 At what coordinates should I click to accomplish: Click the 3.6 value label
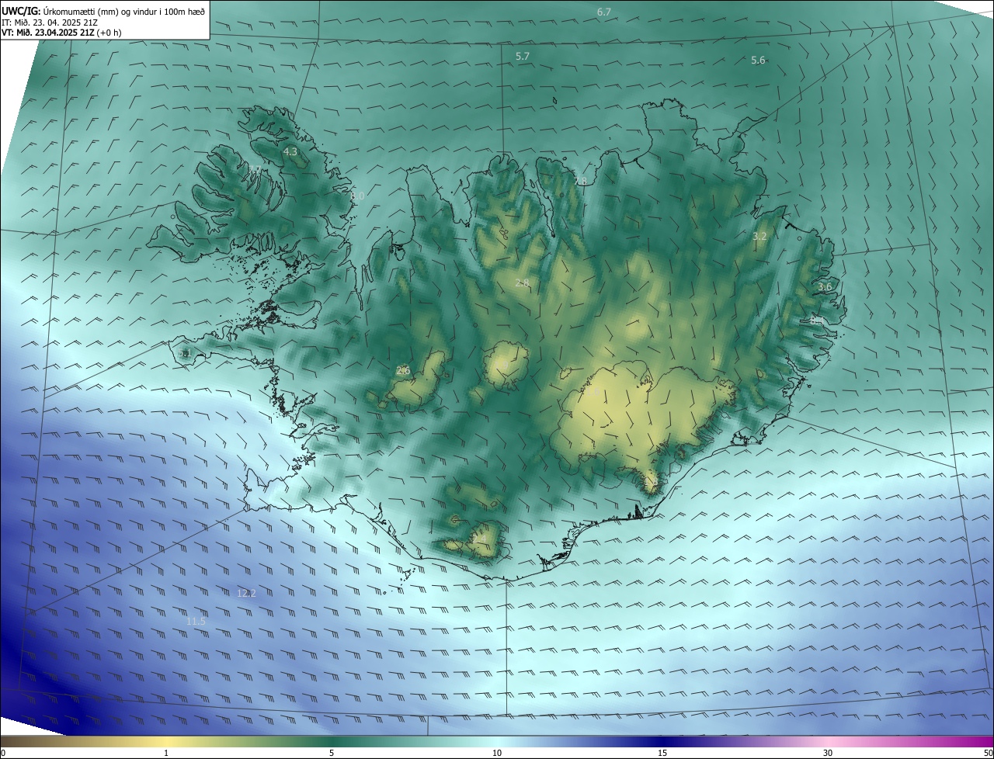(x=825, y=286)
